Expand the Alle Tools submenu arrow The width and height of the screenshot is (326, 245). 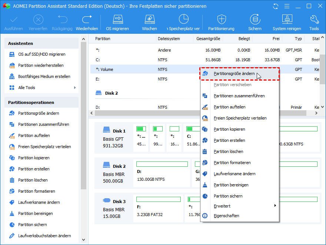click(75, 88)
